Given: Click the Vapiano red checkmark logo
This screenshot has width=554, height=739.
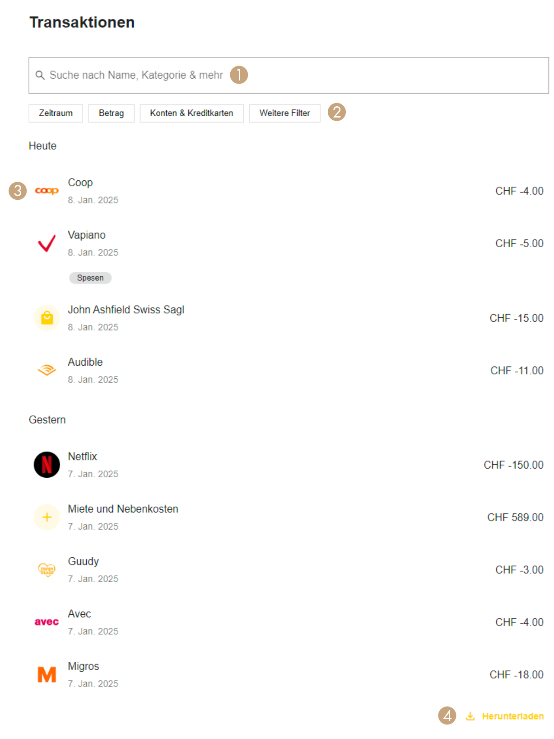Looking at the screenshot, I should point(47,243).
